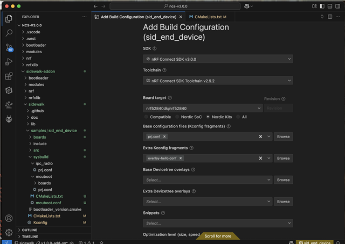Browse for Extra Kconfig fragments

(x=284, y=158)
